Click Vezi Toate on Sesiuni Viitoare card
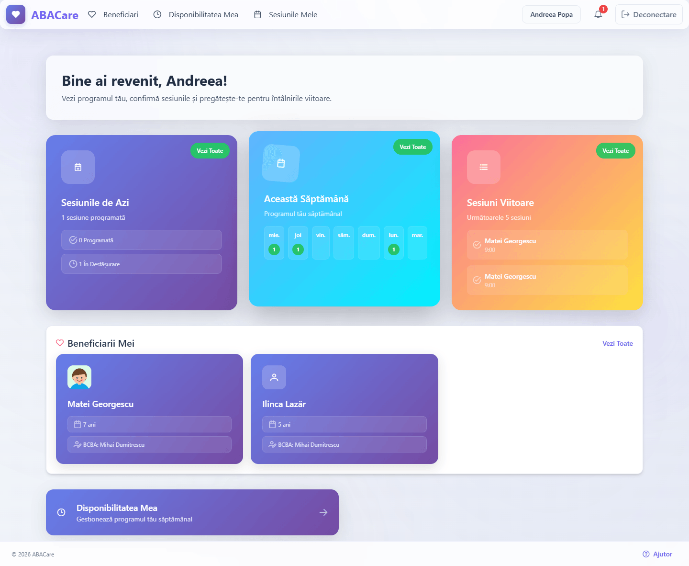689x566 pixels. tap(616, 150)
